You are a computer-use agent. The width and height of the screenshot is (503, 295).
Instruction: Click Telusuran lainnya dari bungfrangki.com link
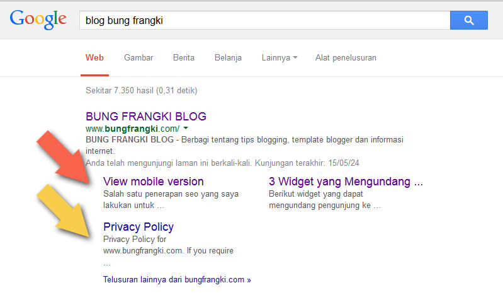[177, 280]
